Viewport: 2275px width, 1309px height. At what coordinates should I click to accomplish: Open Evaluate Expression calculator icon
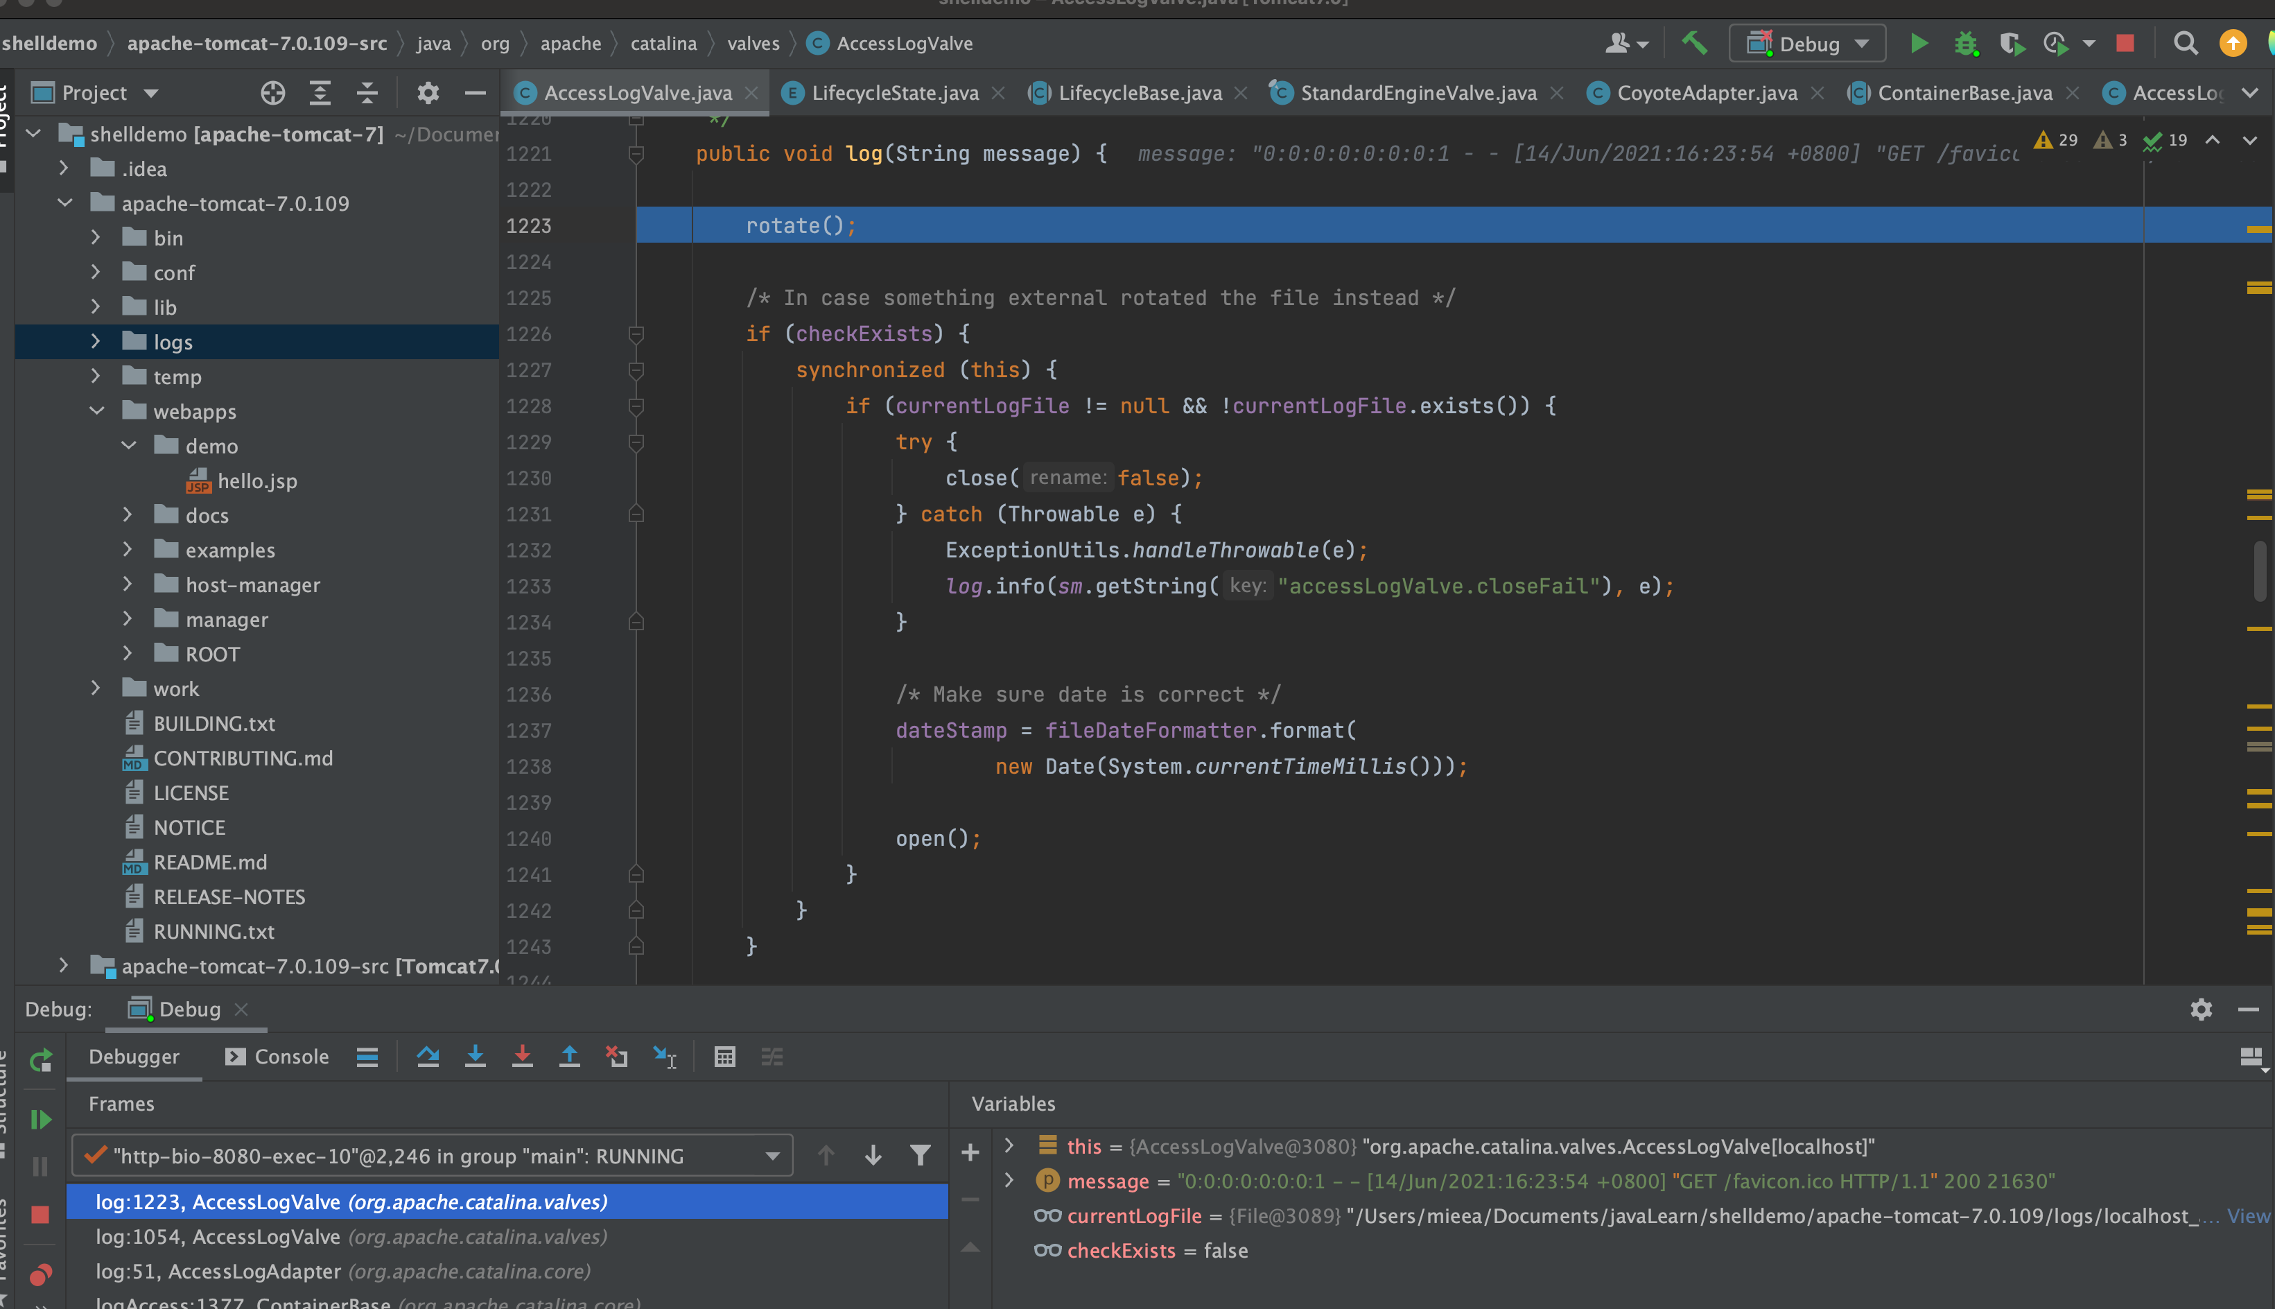click(x=724, y=1057)
